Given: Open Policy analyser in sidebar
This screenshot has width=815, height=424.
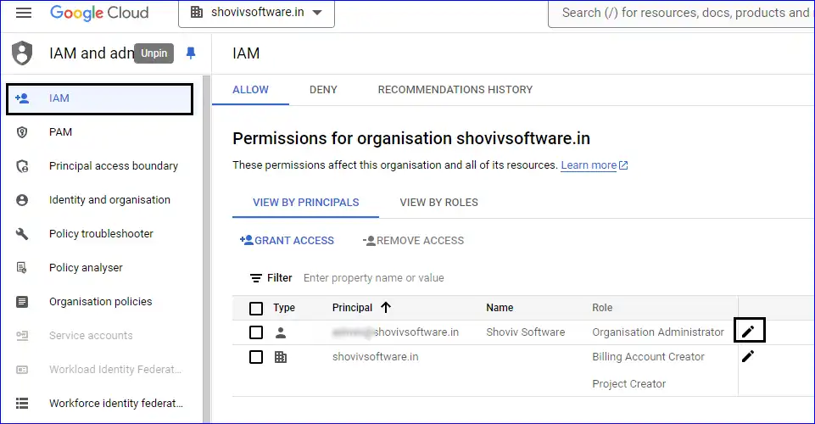Looking at the screenshot, I should [86, 268].
